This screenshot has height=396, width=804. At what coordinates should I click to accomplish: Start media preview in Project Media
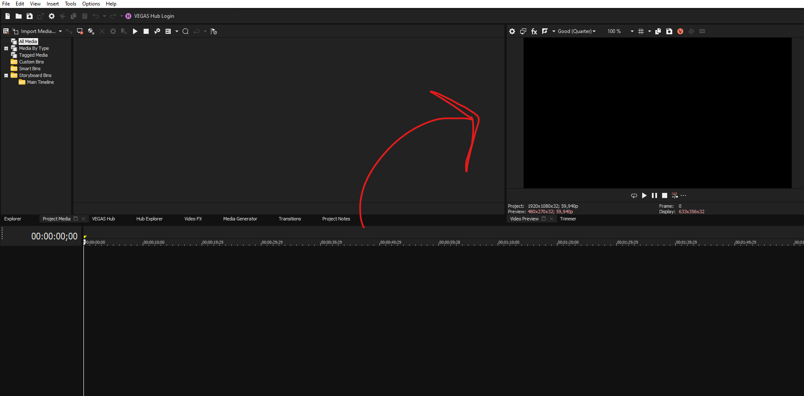(135, 31)
